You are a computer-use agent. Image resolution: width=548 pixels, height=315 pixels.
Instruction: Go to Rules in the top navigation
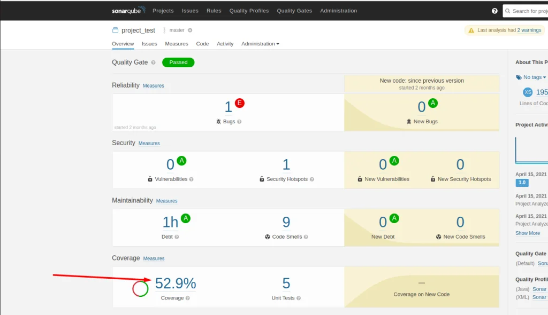(x=214, y=11)
